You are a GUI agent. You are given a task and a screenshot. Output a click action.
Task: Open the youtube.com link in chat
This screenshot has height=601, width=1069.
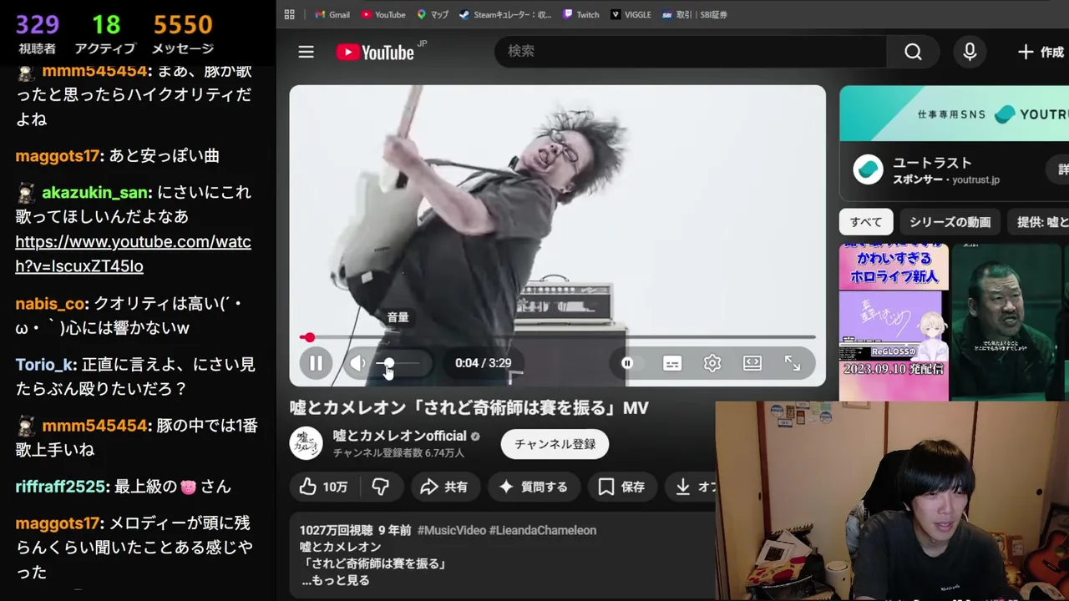click(x=133, y=255)
